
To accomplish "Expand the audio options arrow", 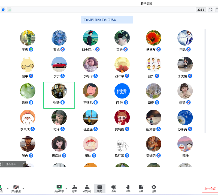I will pyautogui.click(x=7, y=188).
